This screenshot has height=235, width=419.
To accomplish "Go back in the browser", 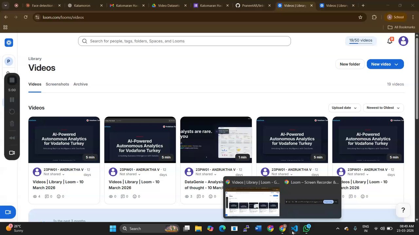I will point(6,17).
